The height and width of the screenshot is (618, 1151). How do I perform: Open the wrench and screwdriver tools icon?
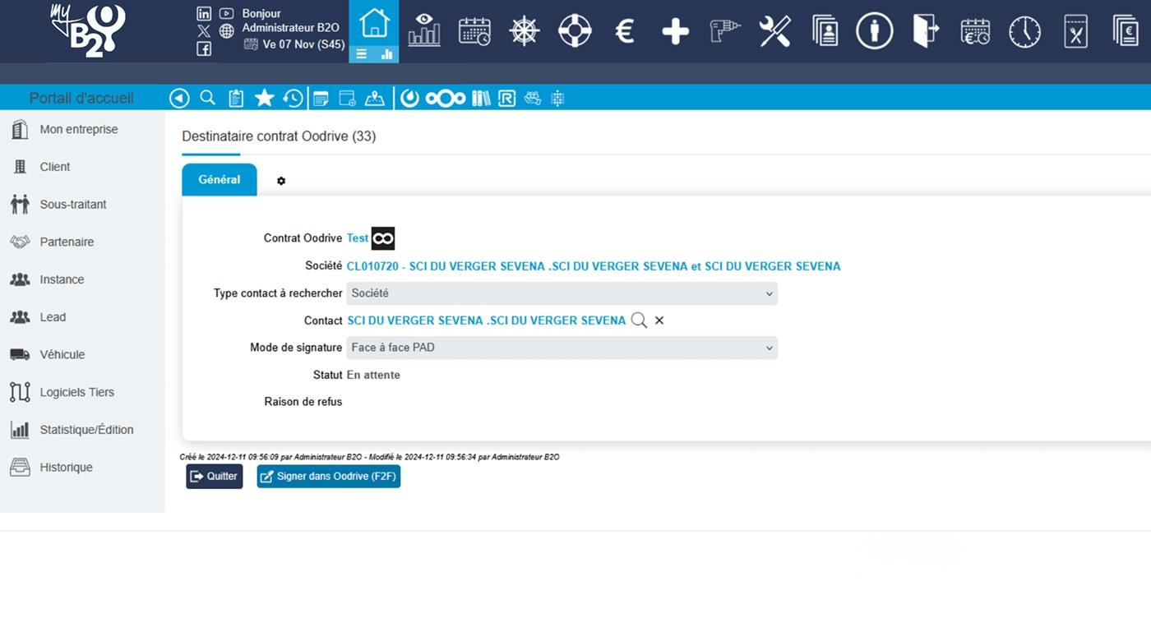(774, 32)
